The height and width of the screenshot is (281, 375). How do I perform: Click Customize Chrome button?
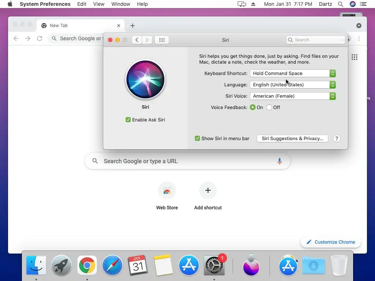[331, 242]
